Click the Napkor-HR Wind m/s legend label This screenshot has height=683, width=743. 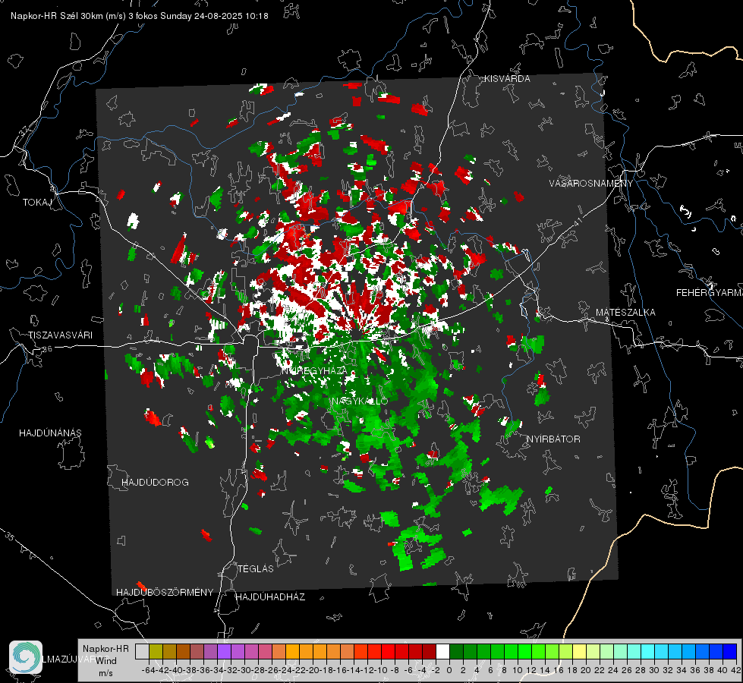tap(105, 661)
